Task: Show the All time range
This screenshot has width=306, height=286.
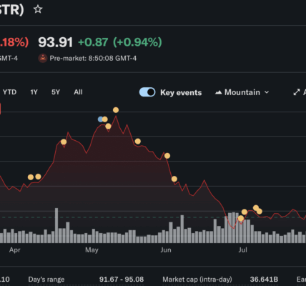Action: (x=78, y=92)
